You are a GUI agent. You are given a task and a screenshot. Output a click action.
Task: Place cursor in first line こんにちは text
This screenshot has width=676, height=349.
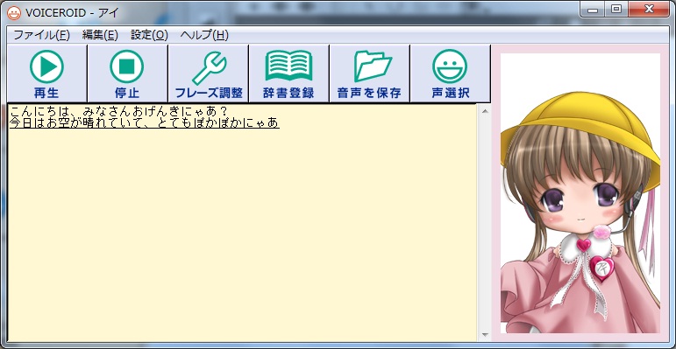click(118, 111)
